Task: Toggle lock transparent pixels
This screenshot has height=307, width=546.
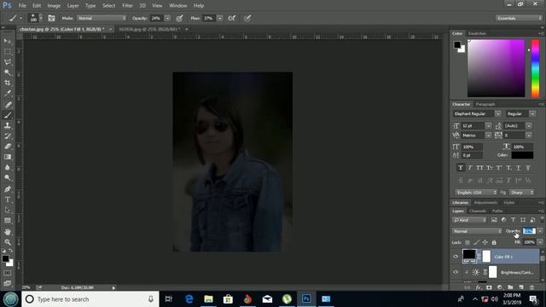Action: tap(468, 242)
